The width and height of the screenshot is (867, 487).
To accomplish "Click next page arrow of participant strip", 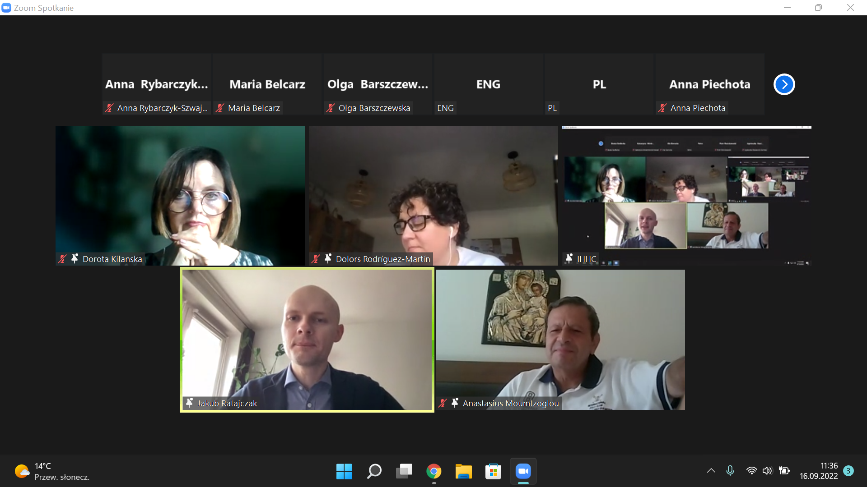I will point(784,84).
